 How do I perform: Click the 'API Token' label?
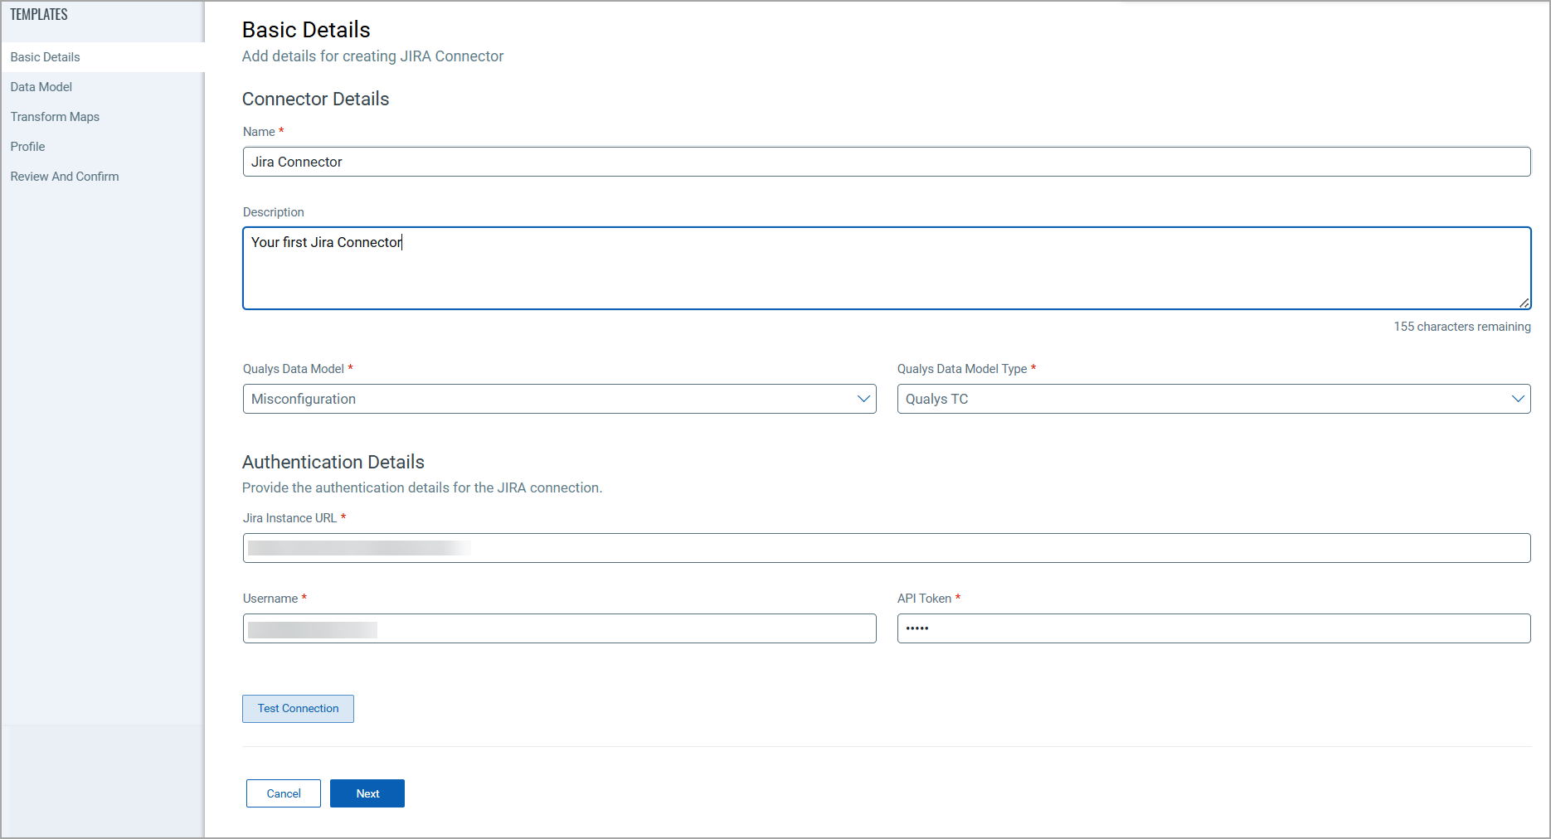coord(924,599)
